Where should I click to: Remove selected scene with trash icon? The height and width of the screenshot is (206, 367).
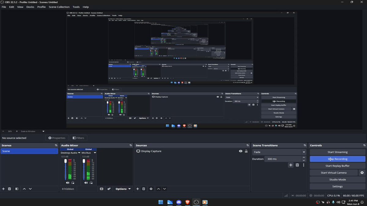pyautogui.click(x=9, y=189)
